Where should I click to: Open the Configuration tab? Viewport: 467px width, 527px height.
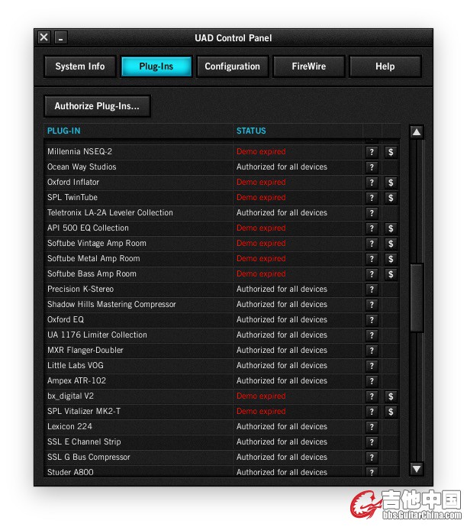click(x=232, y=66)
